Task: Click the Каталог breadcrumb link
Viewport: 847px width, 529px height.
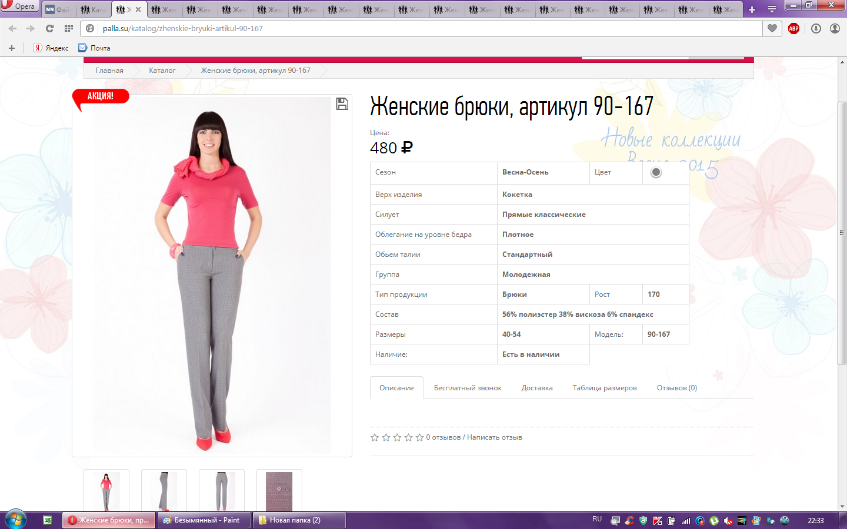Action: point(162,71)
